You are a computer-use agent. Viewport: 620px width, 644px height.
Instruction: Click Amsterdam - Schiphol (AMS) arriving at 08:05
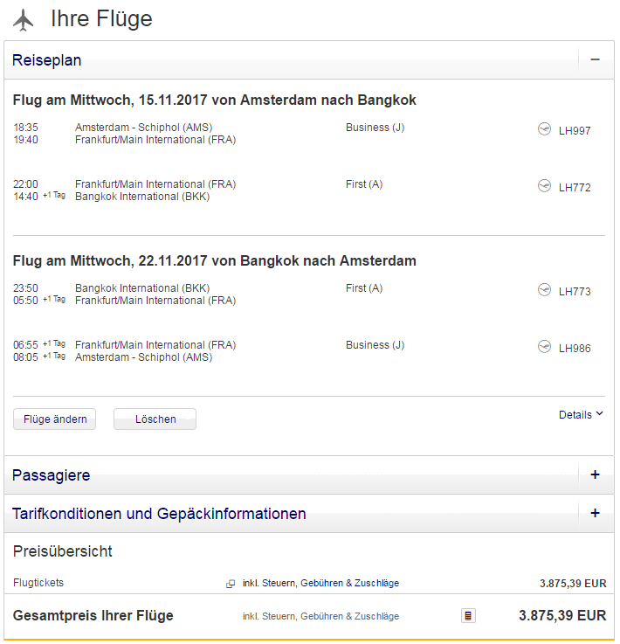pos(143,357)
